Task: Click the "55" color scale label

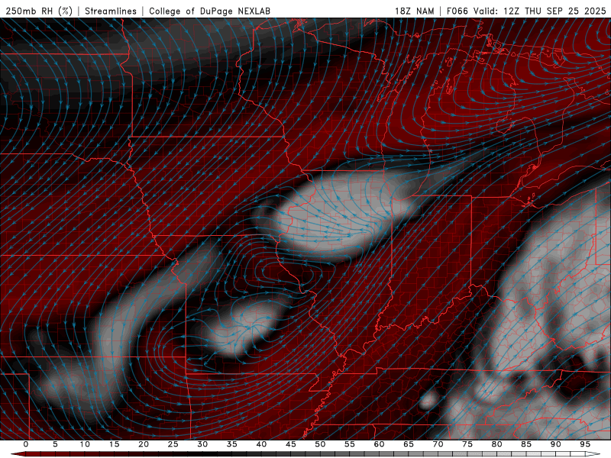Action: tap(350, 444)
